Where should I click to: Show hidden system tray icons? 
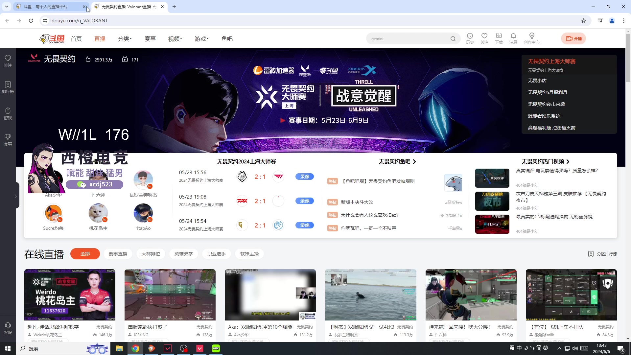coord(559,348)
